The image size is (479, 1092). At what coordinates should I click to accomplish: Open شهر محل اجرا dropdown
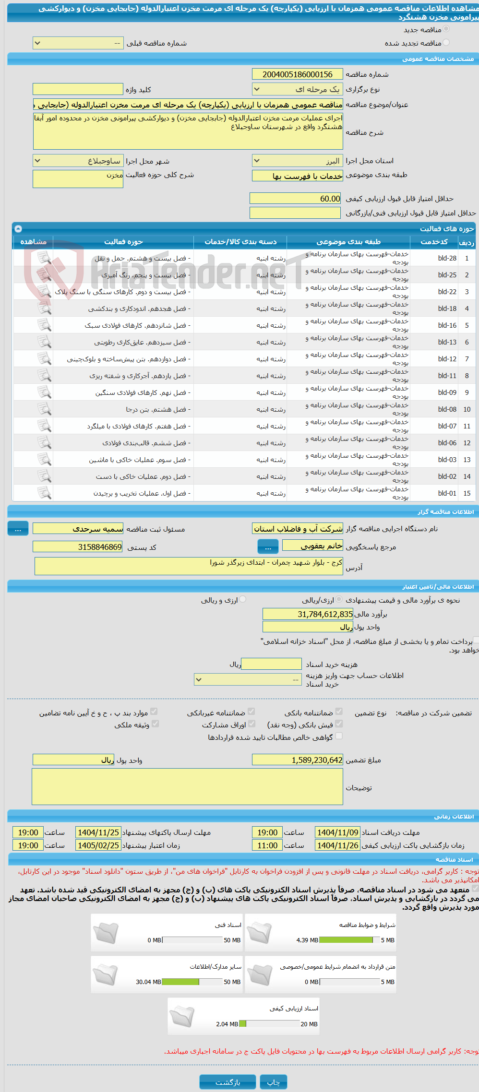coord(78,161)
